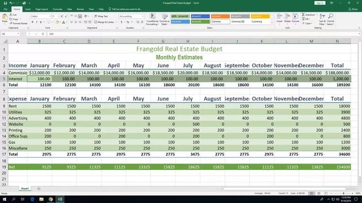
Task: Click the center horizontally icon
Action: pos(76,22)
